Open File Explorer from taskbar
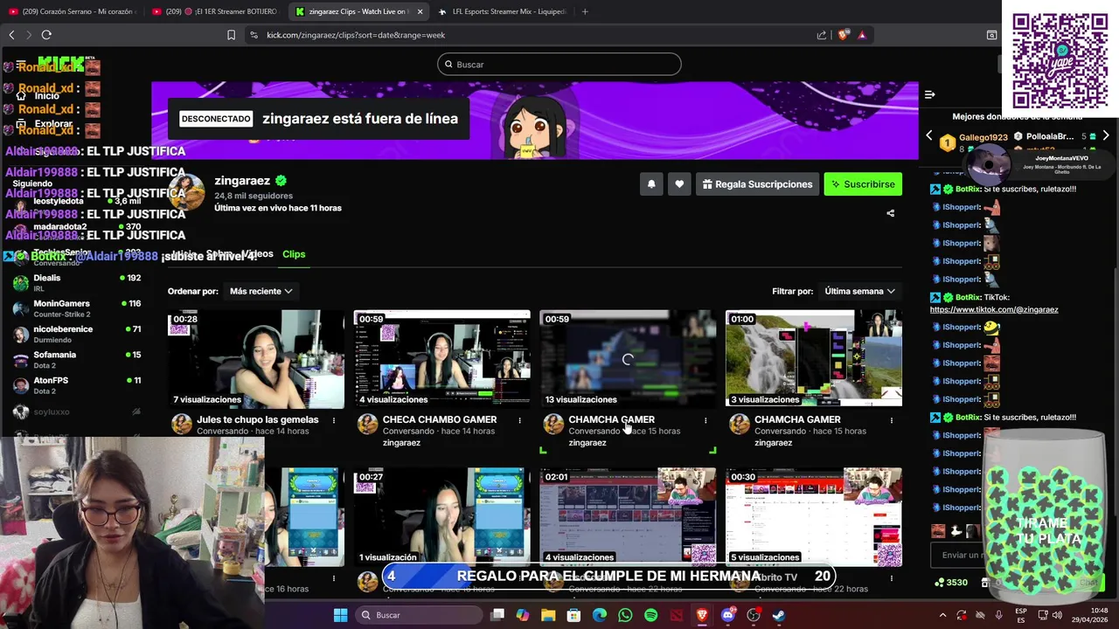Viewport: 1119px width, 629px height. 548,615
